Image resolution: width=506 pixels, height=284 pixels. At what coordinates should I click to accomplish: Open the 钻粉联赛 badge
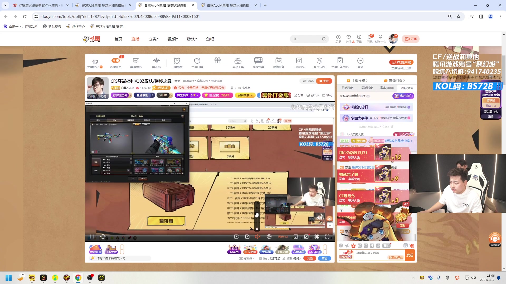245,95
